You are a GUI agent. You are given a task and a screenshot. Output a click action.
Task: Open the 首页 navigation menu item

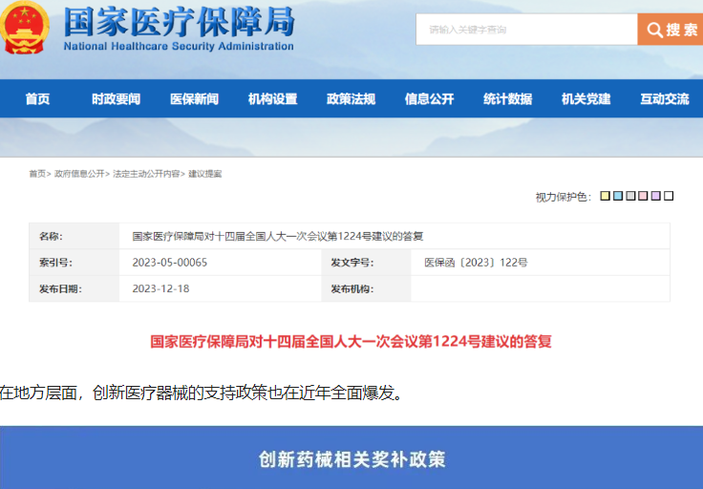coord(37,98)
